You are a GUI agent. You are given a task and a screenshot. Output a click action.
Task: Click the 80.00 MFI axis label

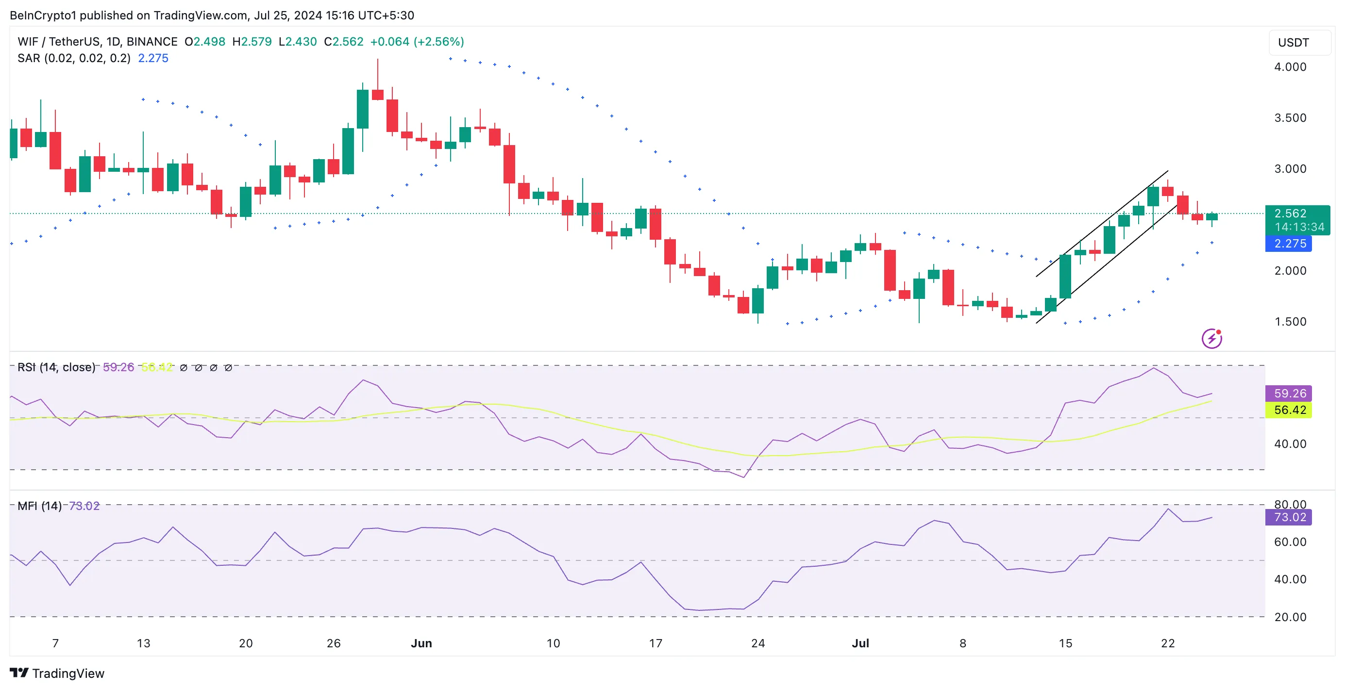coord(1290,504)
